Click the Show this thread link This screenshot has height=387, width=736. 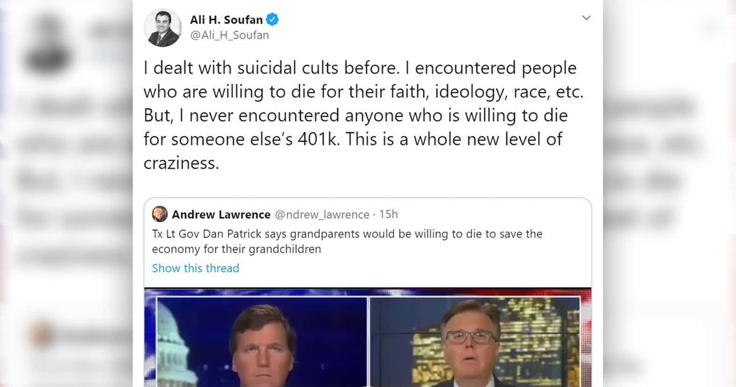196,268
